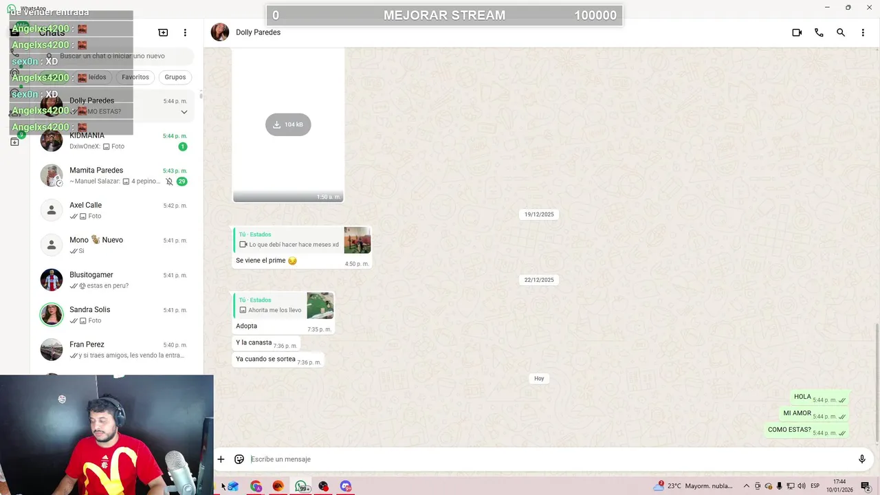
Task: Expand the Dolly Paredes chat row chevron
Action: tap(184, 112)
